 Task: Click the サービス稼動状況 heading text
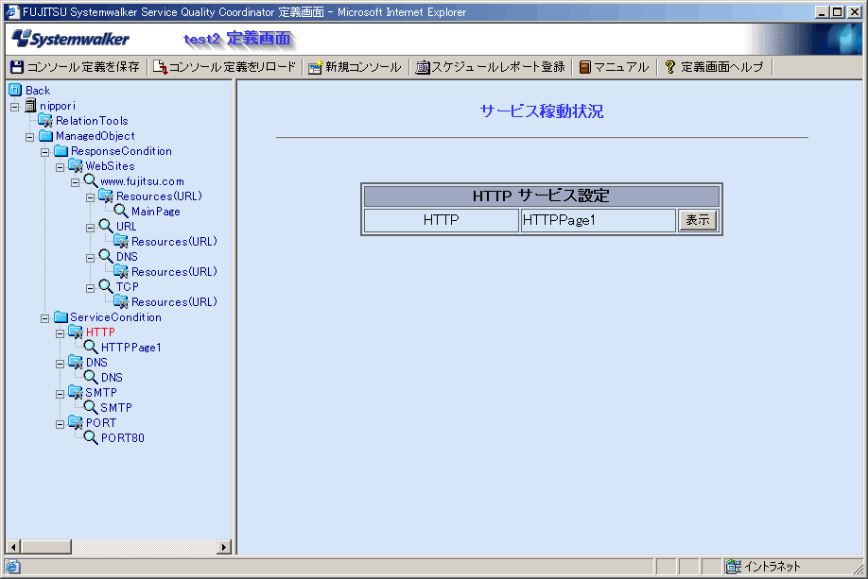(542, 111)
